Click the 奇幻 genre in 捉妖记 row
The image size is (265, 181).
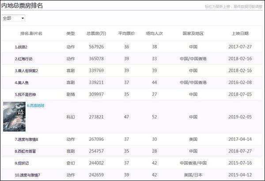(71, 163)
